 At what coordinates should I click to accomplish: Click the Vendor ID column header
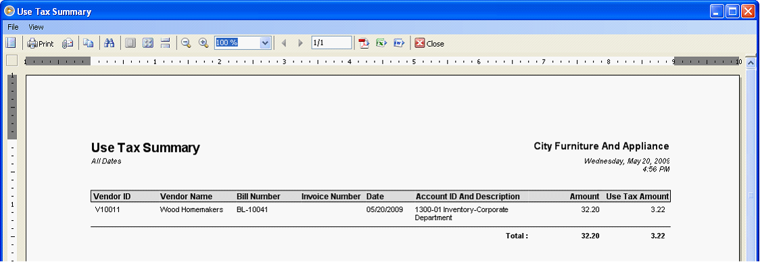click(x=112, y=196)
